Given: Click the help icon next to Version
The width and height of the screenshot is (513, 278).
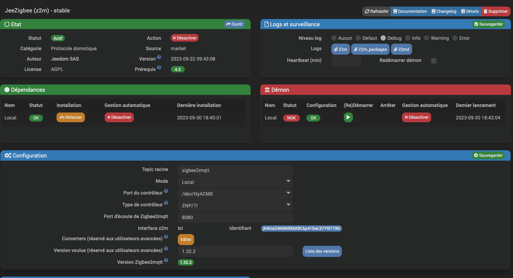Looking at the screenshot, I should 159,57.
